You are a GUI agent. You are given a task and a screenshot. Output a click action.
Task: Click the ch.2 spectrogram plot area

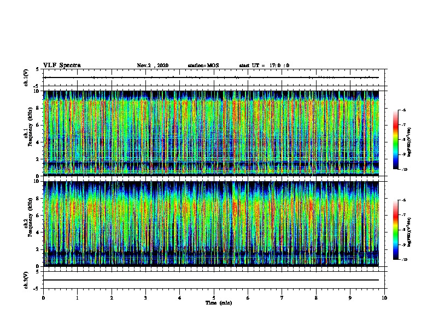click(211, 224)
